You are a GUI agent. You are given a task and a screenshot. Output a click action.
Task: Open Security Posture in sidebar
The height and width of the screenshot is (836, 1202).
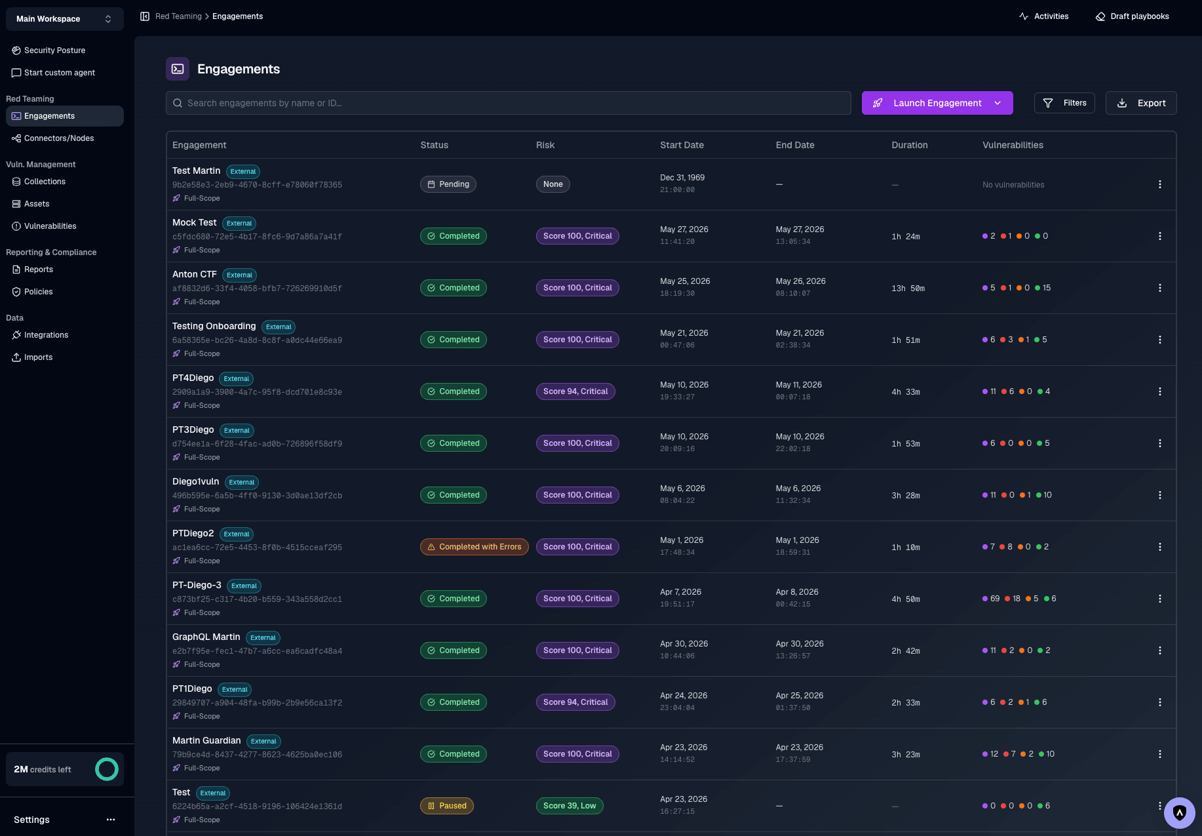(64, 50)
